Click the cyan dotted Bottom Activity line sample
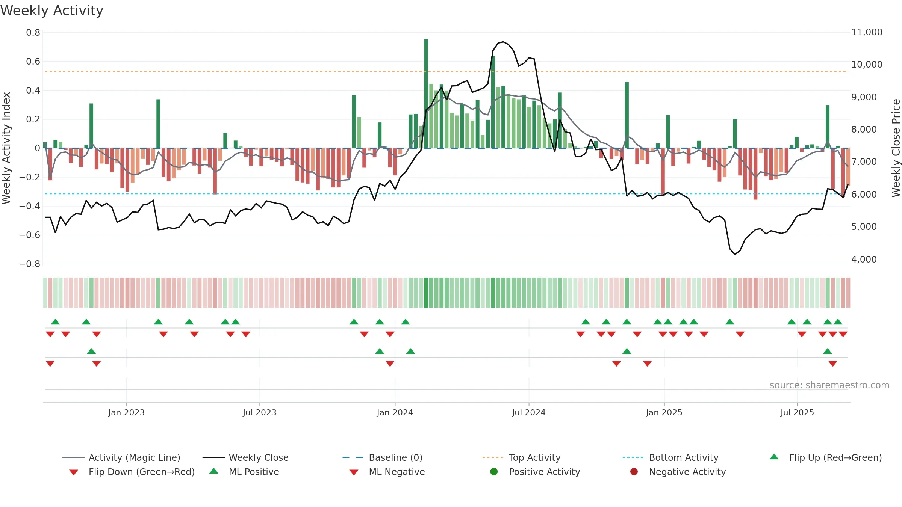Image resolution: width=902 pixels, height=507 pixels. [633, 457]
